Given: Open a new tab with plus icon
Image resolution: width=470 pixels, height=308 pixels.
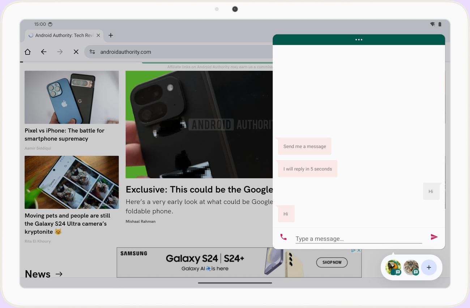Looking at the screenshot, I should [111, 35].
